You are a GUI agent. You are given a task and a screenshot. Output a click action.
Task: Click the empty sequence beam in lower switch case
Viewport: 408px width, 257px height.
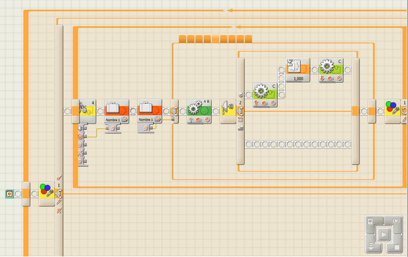coord(297,145)
